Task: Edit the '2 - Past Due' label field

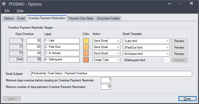Action: click(x=62, y=47)
